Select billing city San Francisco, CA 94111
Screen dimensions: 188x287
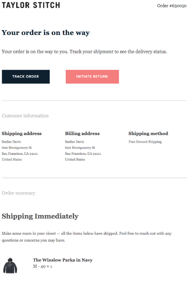83,154
